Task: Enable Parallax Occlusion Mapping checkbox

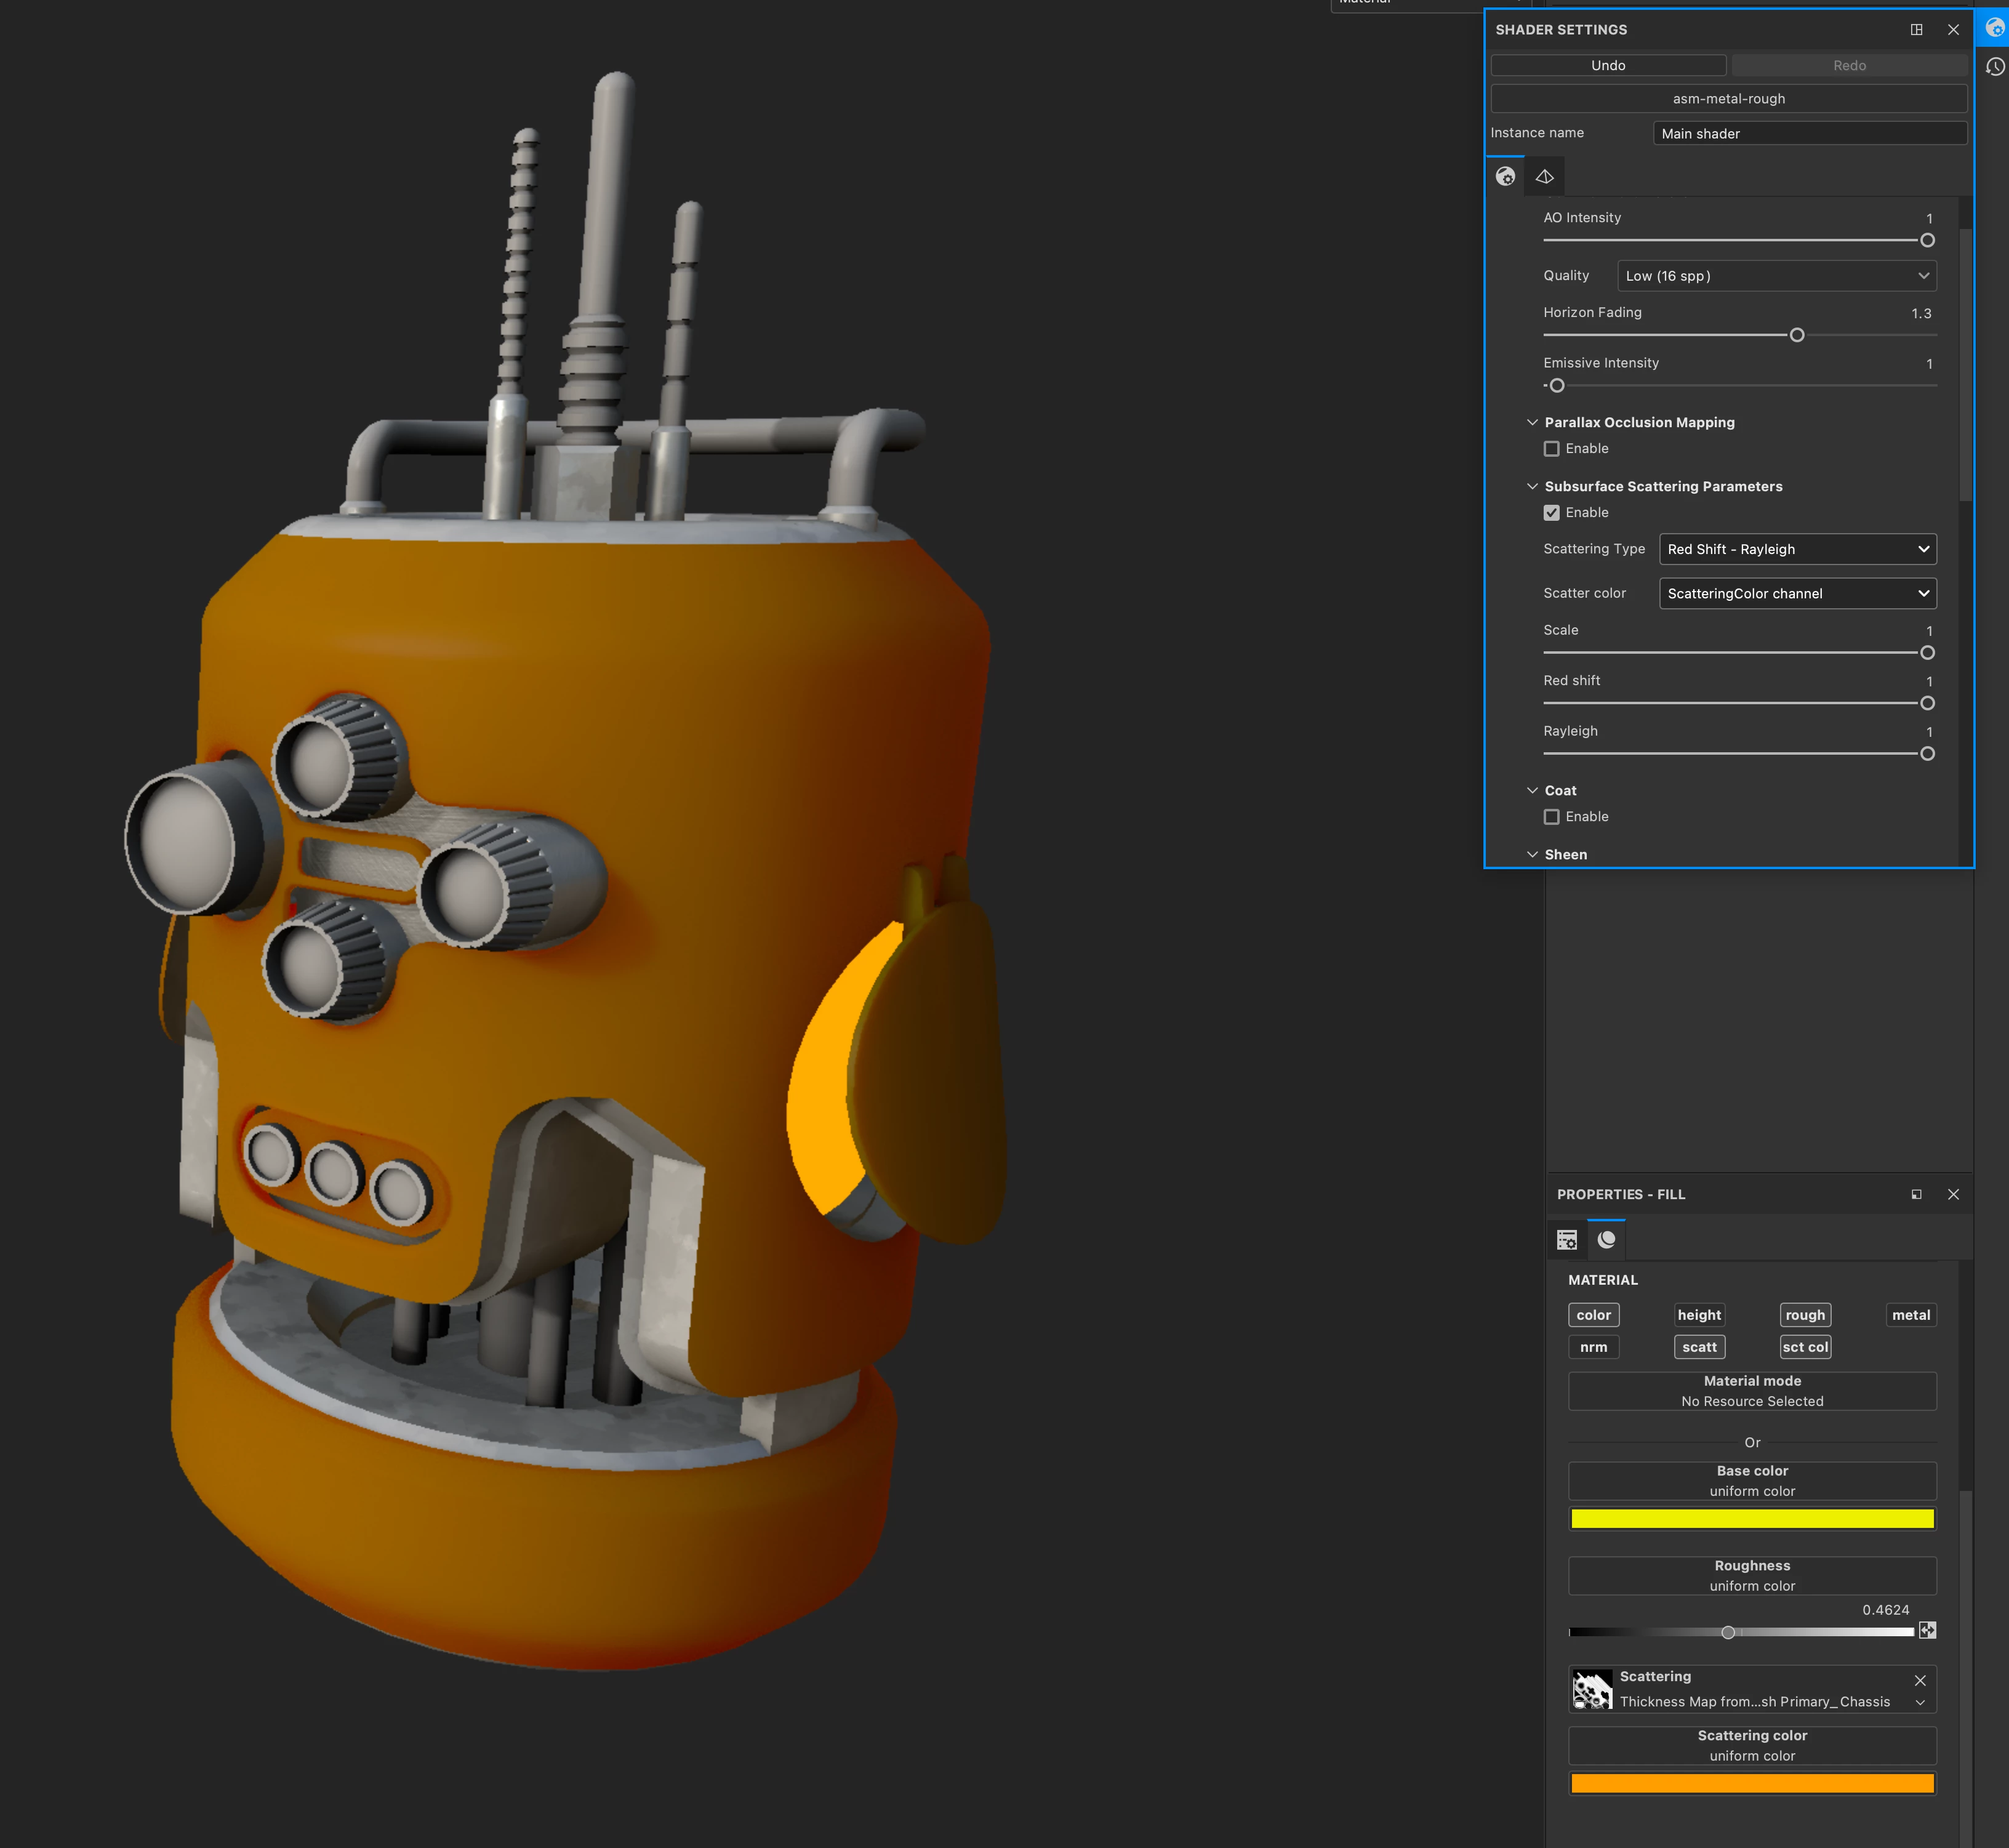Action: point(1551,449)
